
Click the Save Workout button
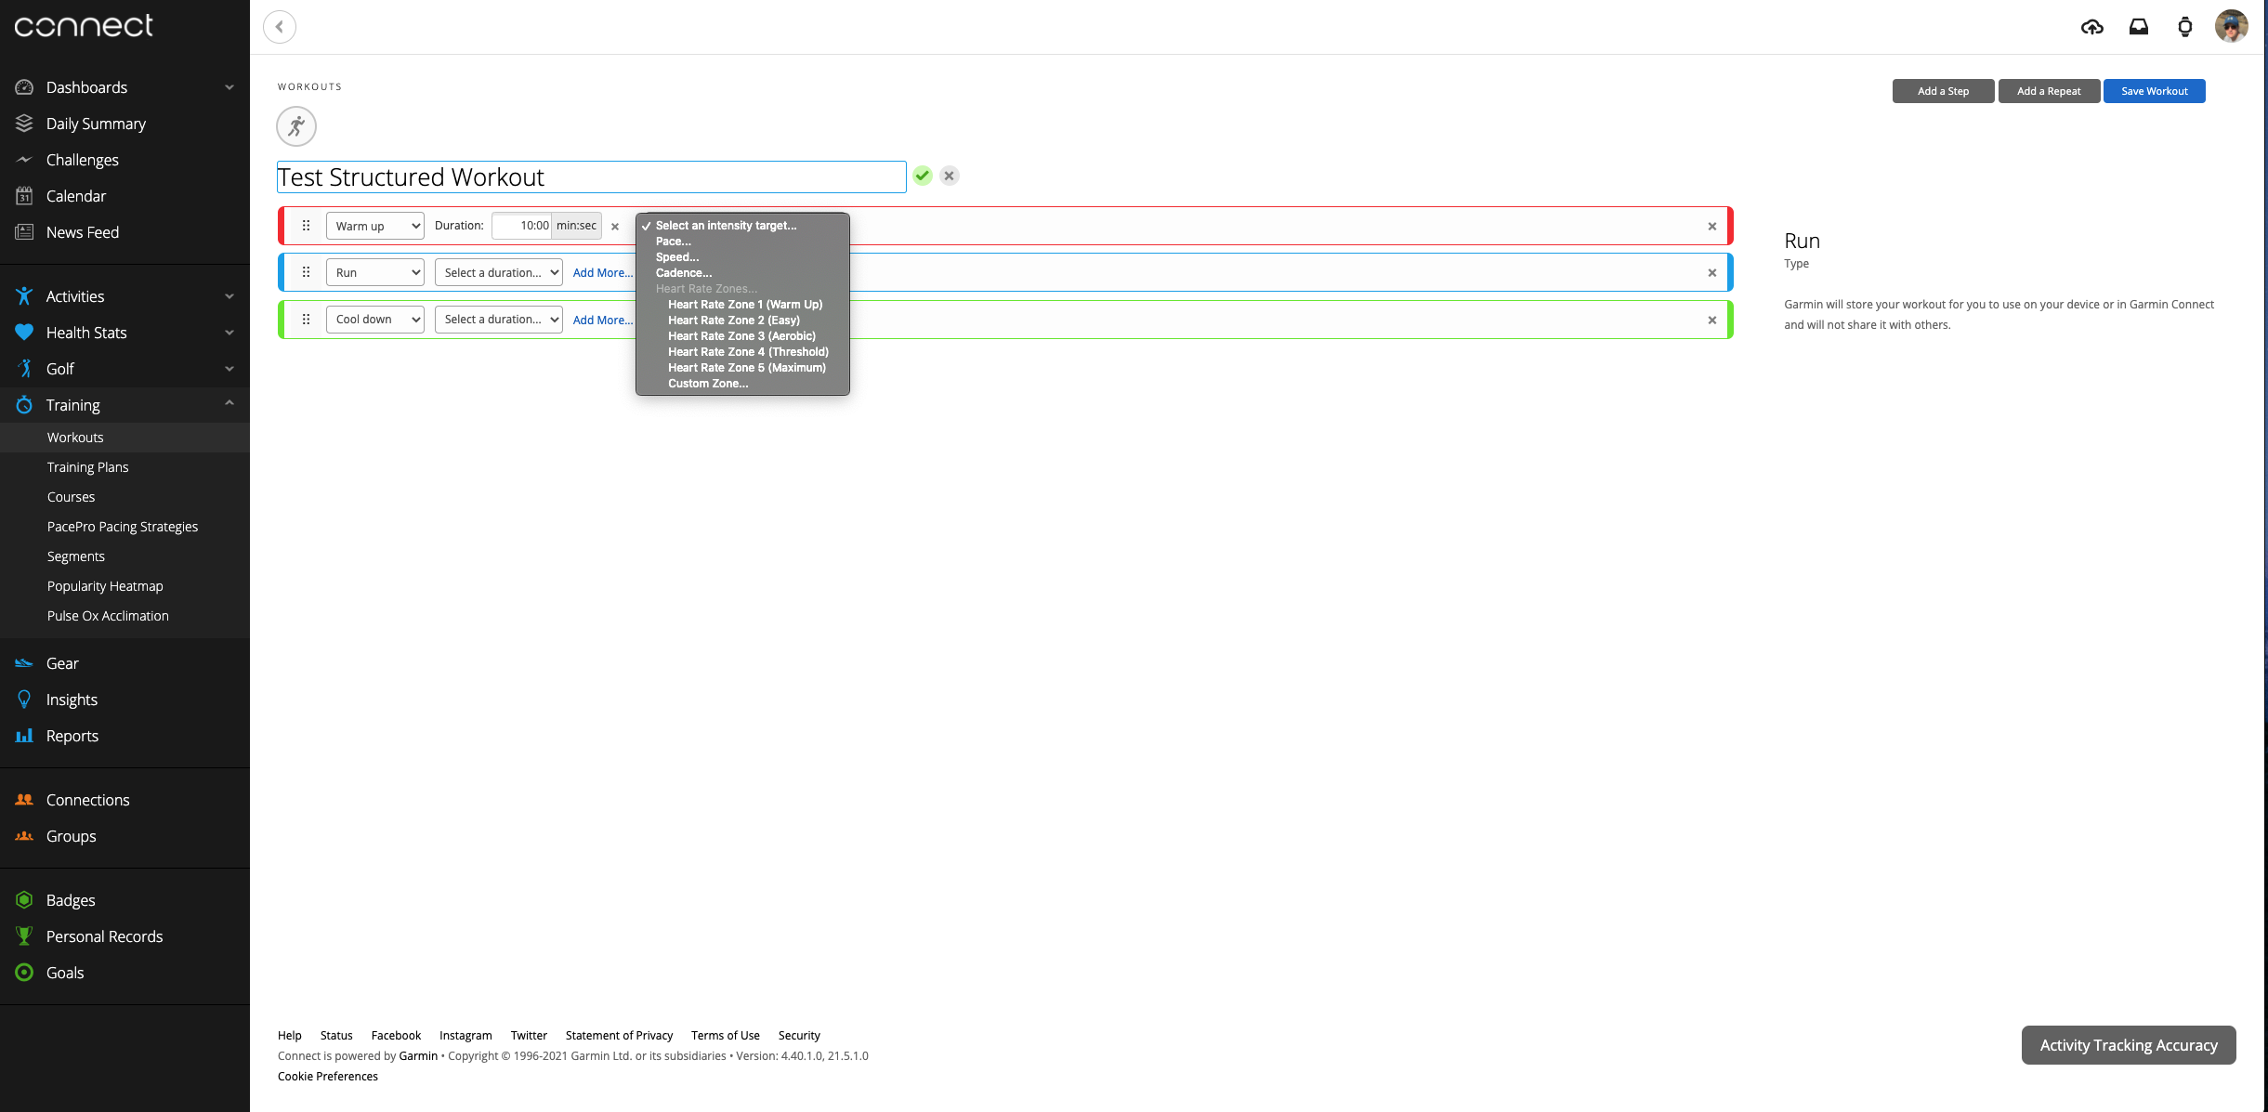coord(2154,91)
